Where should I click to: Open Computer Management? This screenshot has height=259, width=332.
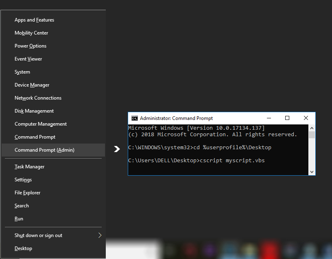point(41,124)
